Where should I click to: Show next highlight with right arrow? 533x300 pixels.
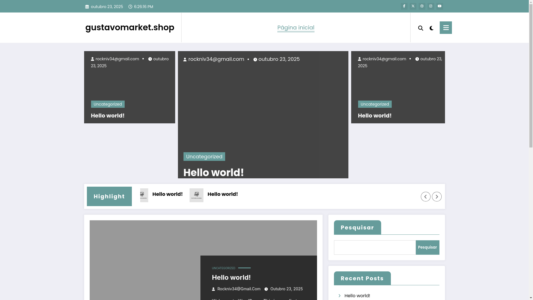pos(436,197)
